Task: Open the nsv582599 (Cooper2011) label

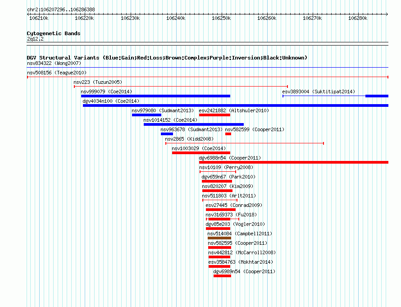Action: (x=255, y=129)
